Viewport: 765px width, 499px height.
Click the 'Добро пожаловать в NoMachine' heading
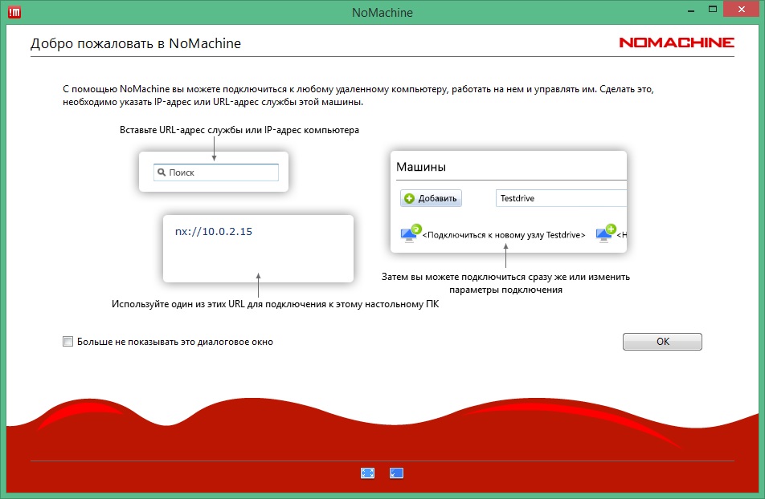click(136, 43)
